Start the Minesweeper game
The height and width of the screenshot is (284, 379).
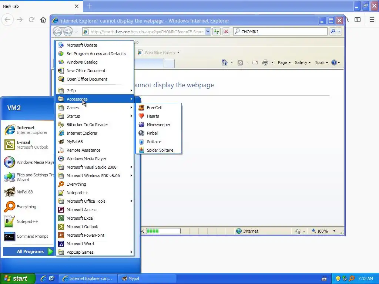(x=159, y=125)
